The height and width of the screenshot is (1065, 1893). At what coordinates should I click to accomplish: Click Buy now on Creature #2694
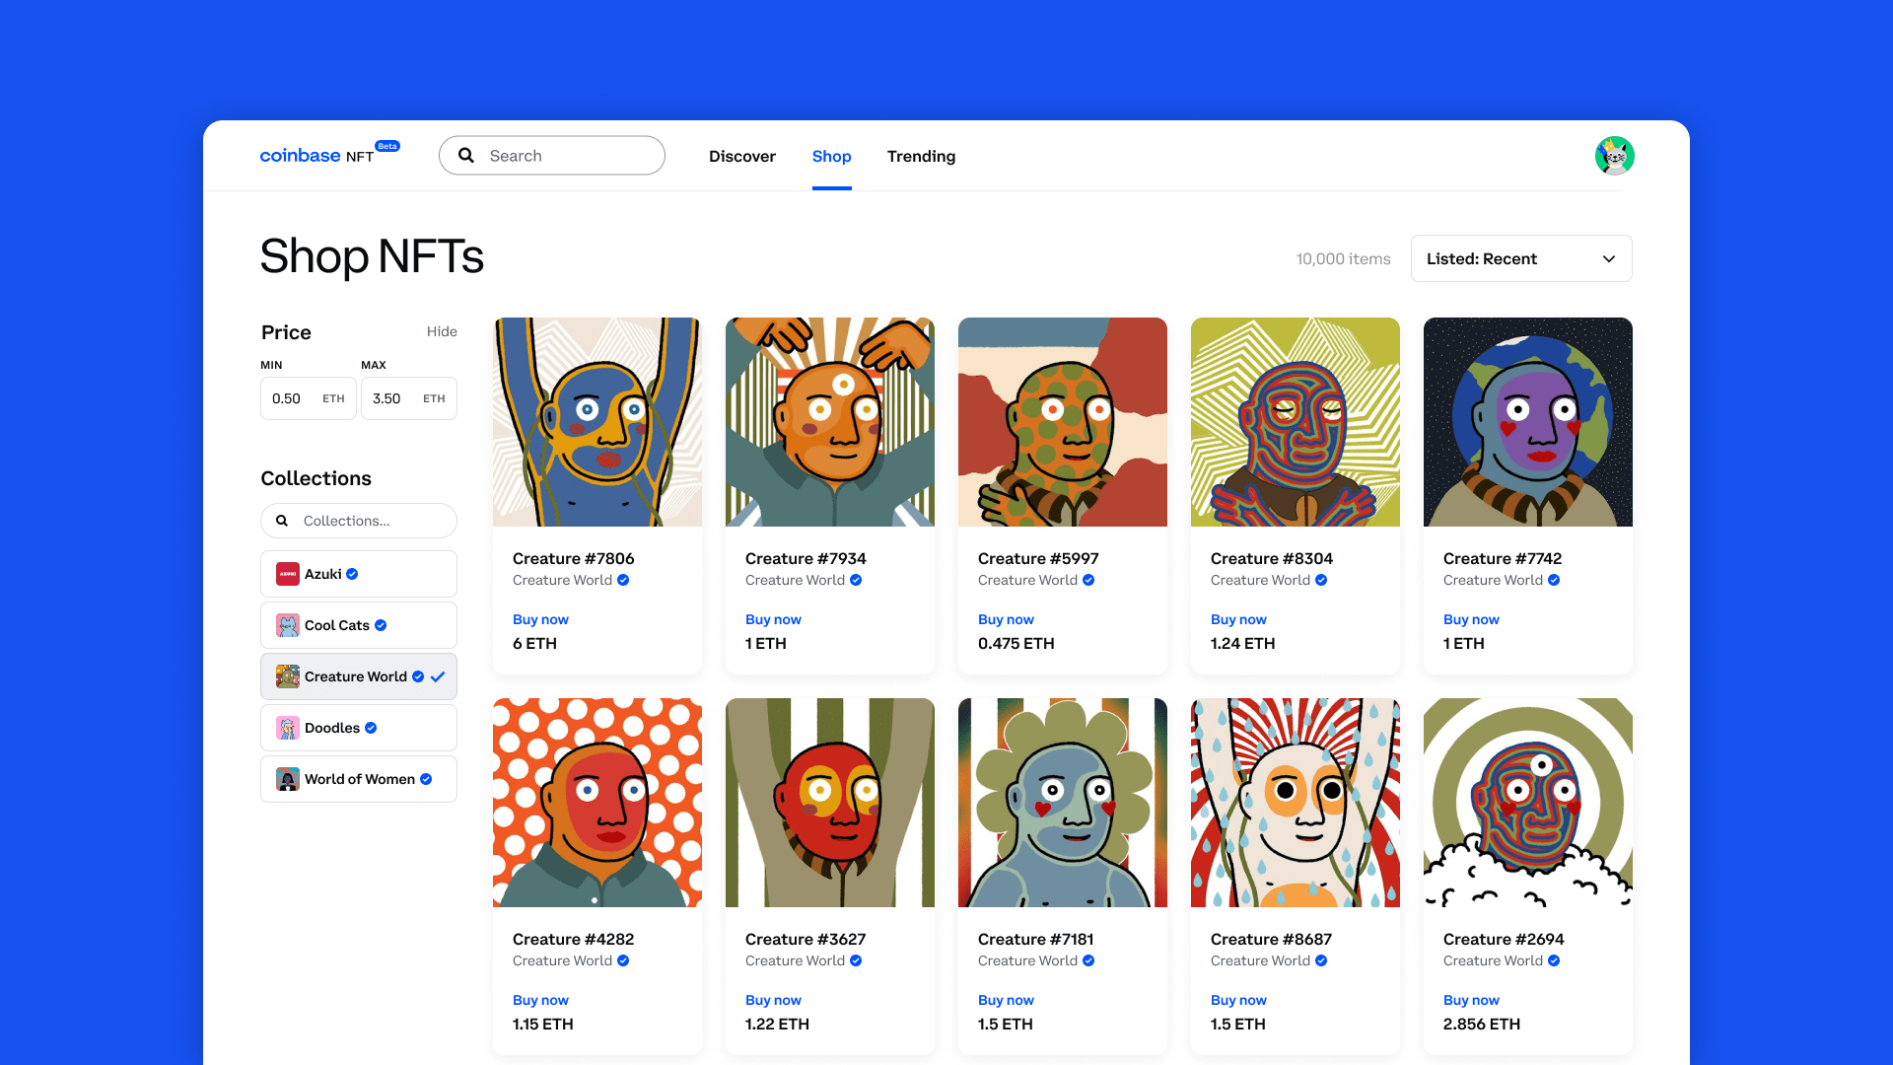1471,999
